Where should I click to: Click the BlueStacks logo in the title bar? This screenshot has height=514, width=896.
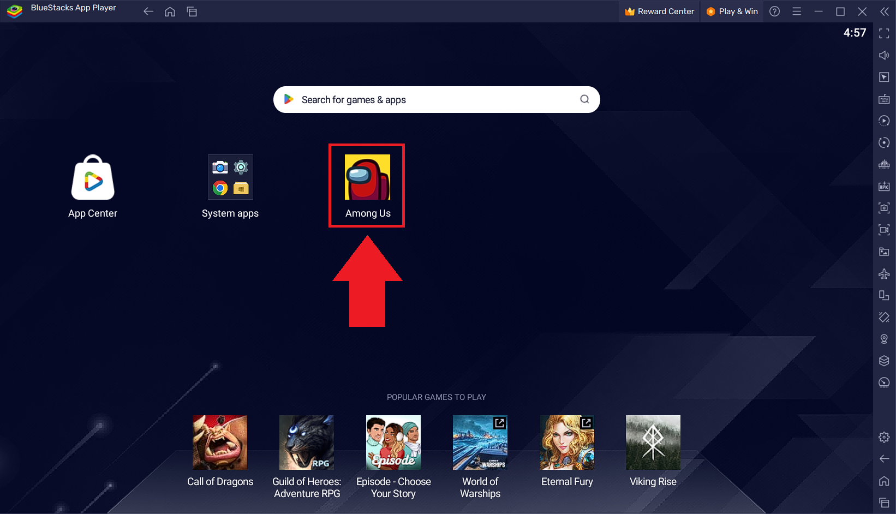coord(15,11)
